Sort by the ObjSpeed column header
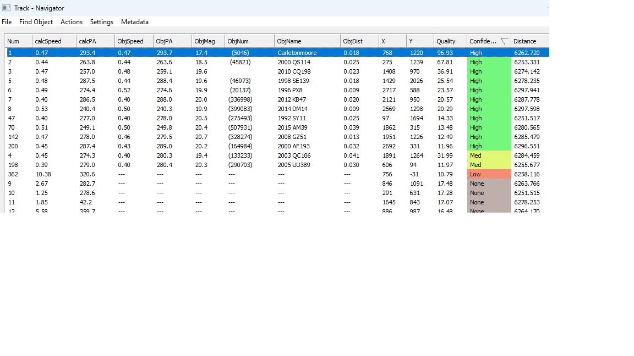This screenshot has width=634, height=356. [x=134, y=41]
